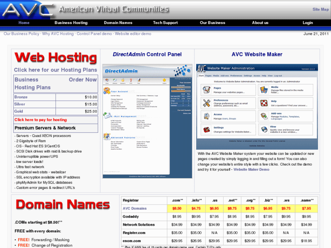Click the Web Hosting red heading
Screen dimensions: 331x248
point(56,57)
